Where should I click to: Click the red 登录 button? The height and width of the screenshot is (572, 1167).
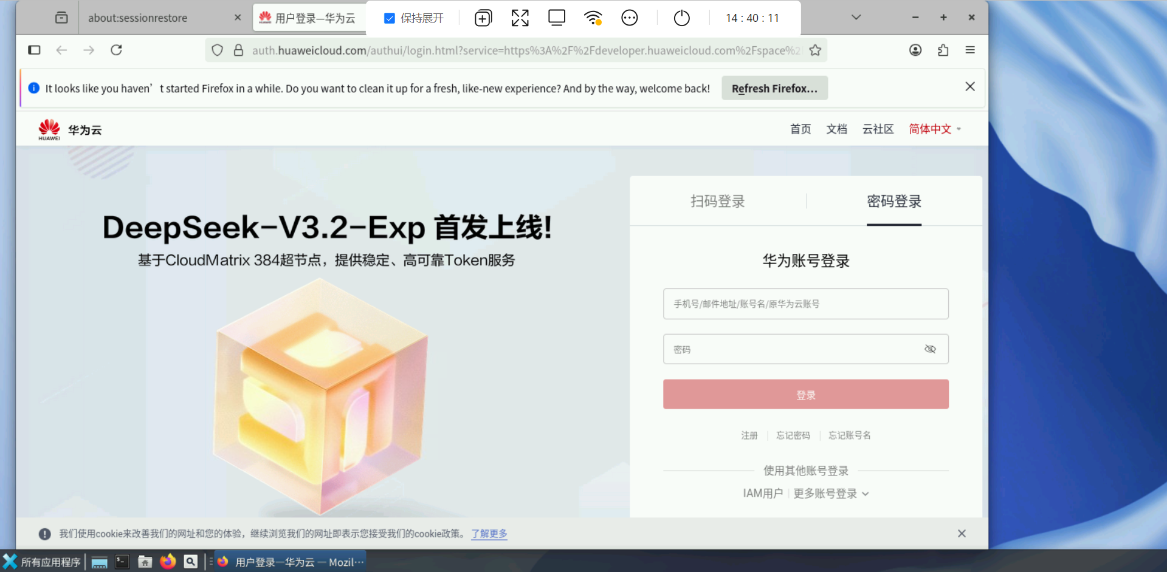pyautogui.click(x=806, y=394)
